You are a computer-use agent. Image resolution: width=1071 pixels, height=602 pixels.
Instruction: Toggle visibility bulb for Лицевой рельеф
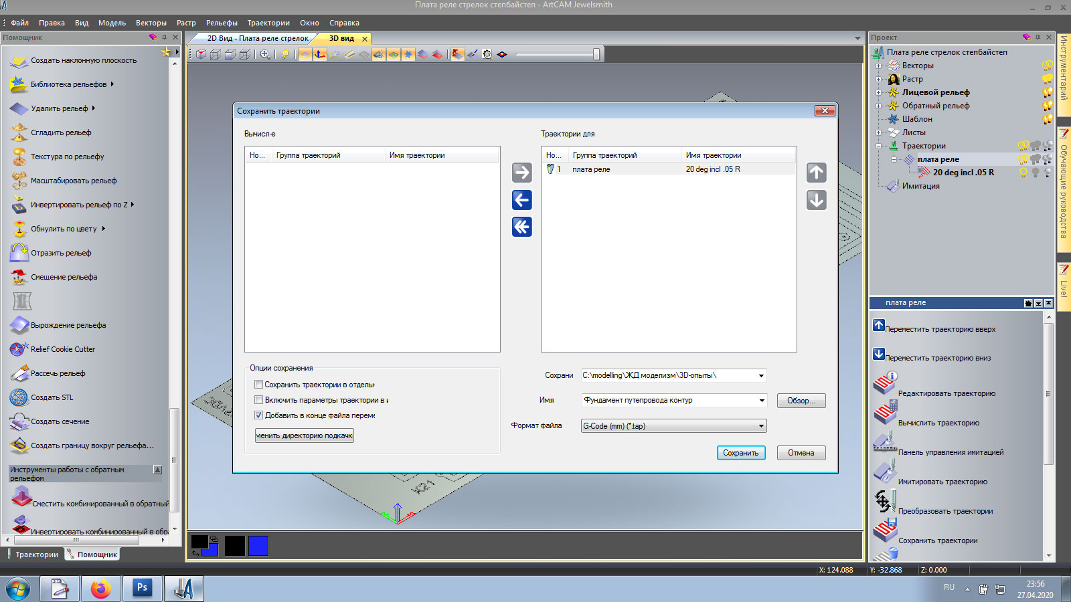(x=1048, y=92)
